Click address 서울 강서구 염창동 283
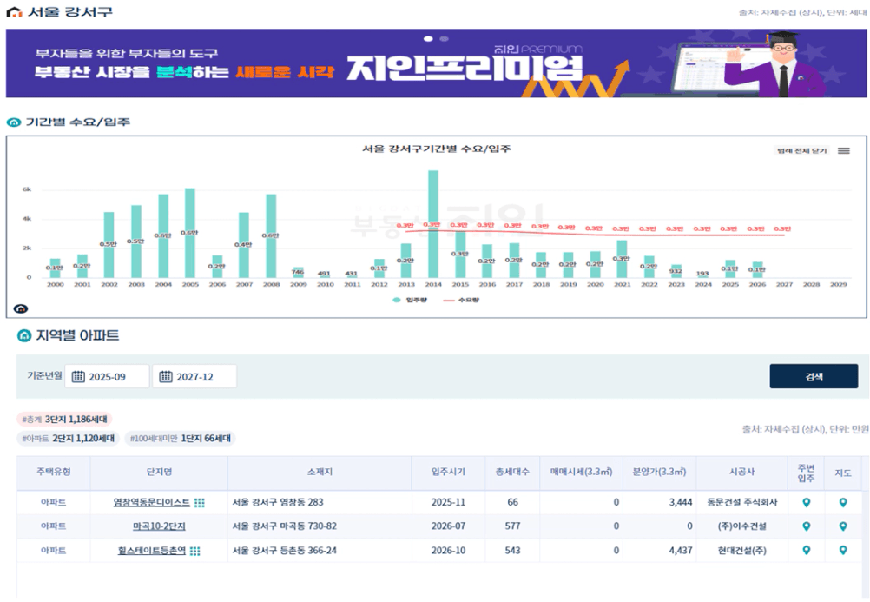The image size is (870, 602). point(278,503)
